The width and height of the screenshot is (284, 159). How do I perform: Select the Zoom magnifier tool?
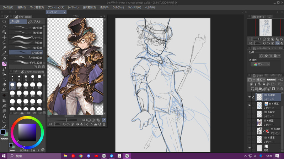tap(4, 22)
